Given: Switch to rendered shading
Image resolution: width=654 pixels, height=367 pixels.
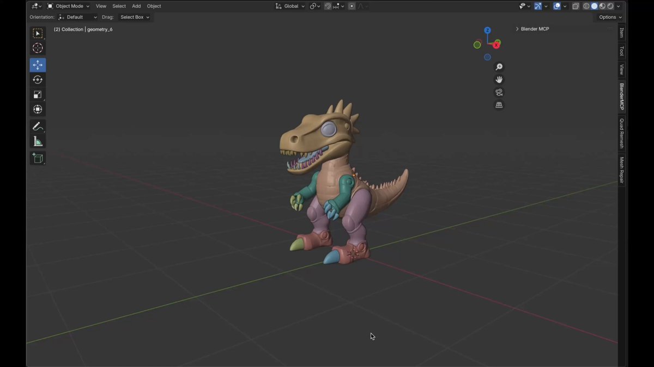Looking at the screenshot, I should click(x=610, y=6).
